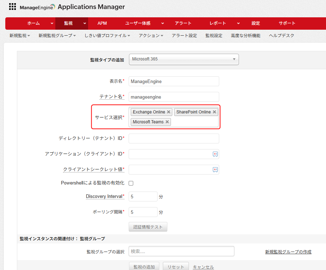Image resolution: width=326 pixels, height=270 pixels.
Task: Click the 監視の追加 button
Action: (144, 267)
